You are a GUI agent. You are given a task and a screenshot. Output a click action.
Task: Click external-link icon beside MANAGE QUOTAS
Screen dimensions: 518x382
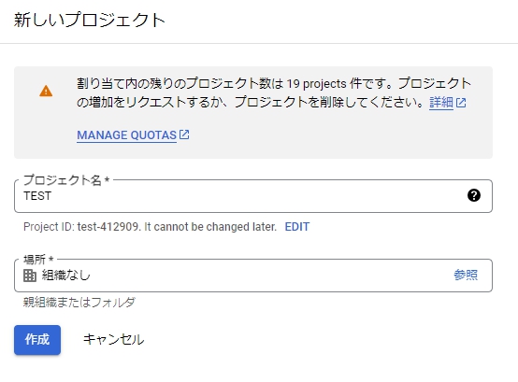[x=184, y=134]
